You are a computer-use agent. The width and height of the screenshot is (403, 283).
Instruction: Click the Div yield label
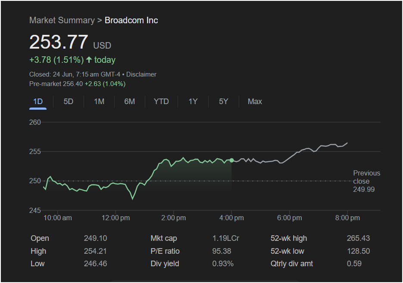tap(165, 264)
